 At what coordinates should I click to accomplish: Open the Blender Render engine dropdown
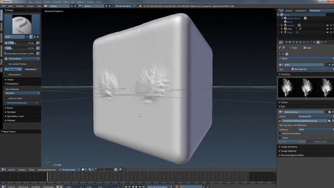point(125,6)
